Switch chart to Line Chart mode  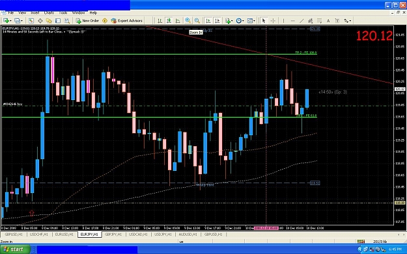[x=178, y=21]
